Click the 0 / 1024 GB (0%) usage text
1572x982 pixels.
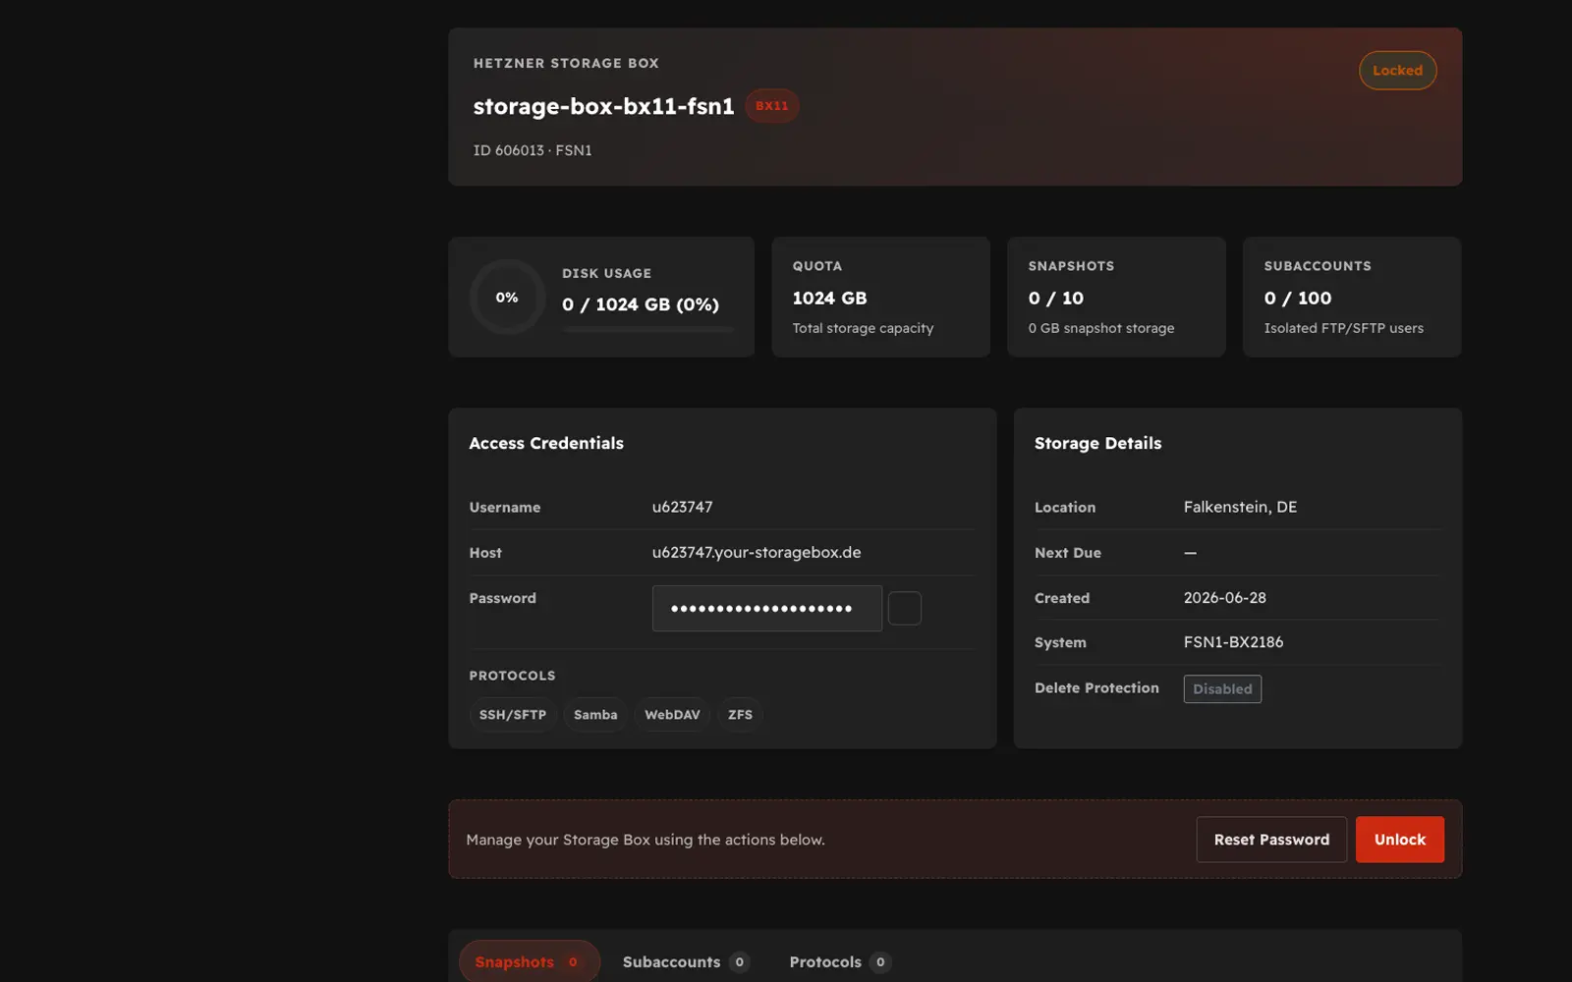coord(641,304)
